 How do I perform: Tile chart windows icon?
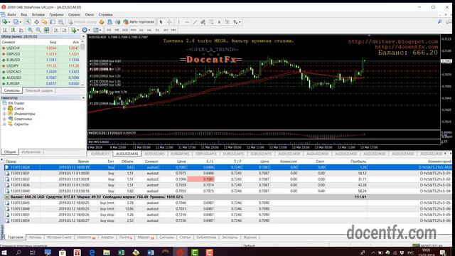click(46, 30)
